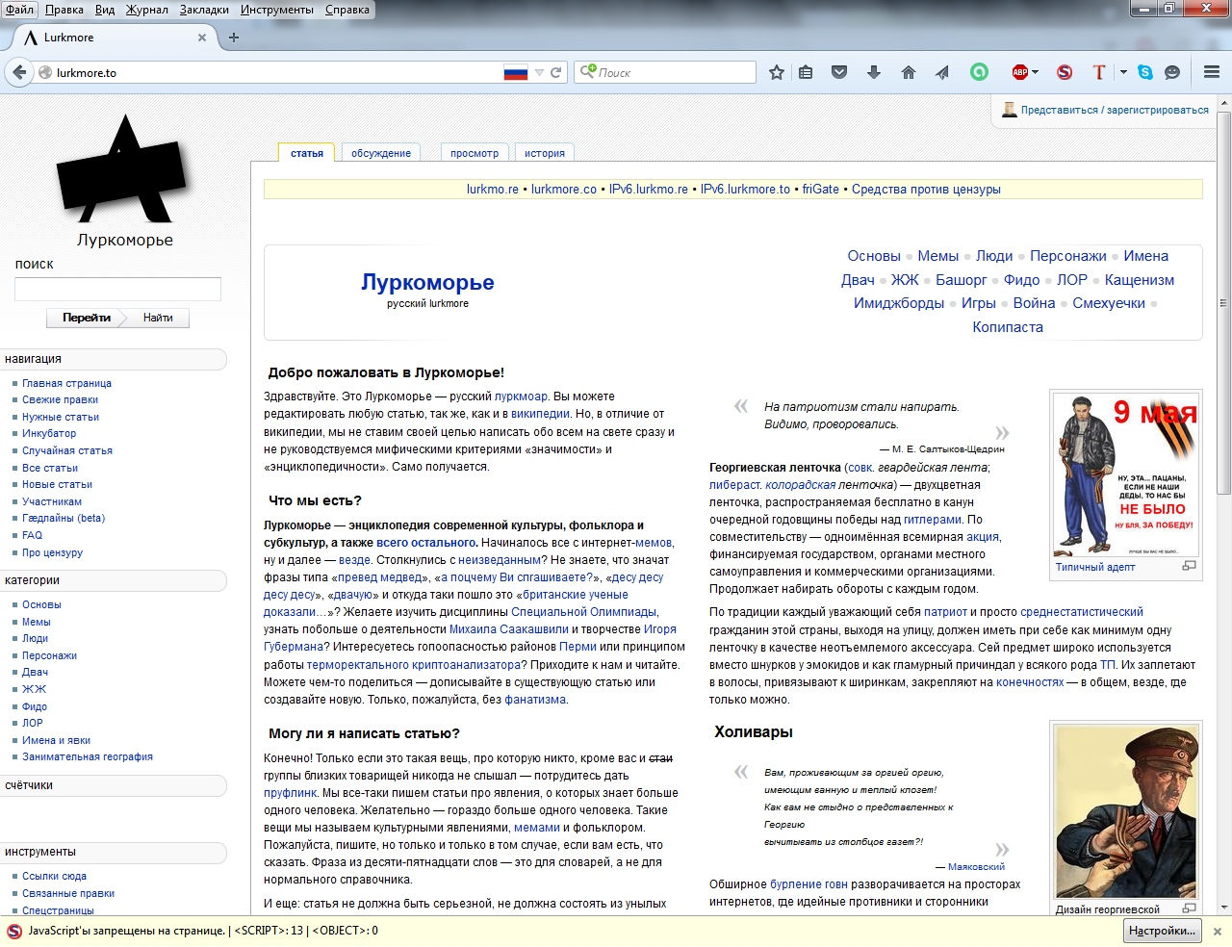Viewport: 1232px width, 947px height.
Task: Show bookmarks list icon in toolbar
Action: [x=806, y=72]
